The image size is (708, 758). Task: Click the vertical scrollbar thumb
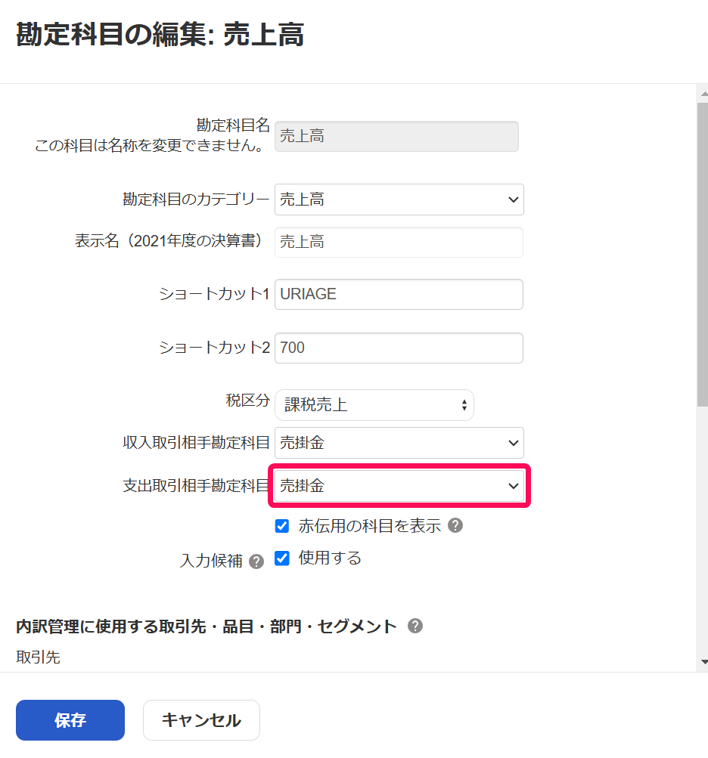click(703, 254)
